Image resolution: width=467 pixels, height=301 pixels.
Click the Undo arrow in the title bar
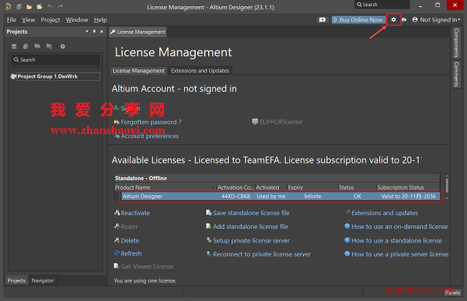[x=50, y=7]
